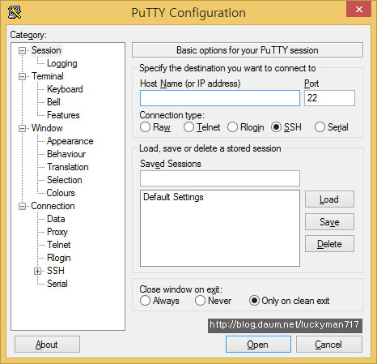Select the Session category
Image resolution: width=377 pixels, height=364 pixels.
pos(46,50)
